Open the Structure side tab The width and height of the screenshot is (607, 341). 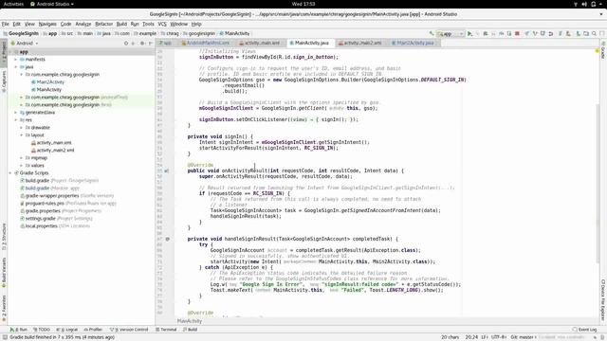click(x=4, y=237)
